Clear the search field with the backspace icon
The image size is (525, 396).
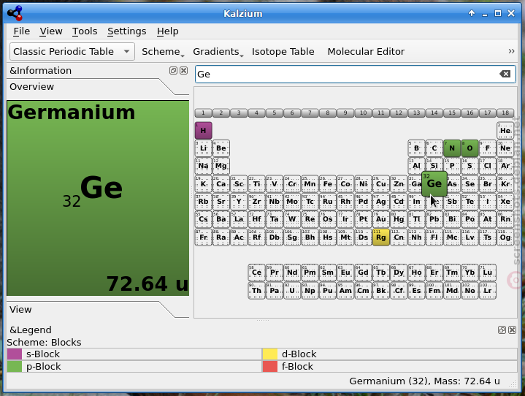pyautogui.click(x=505, y=74)
